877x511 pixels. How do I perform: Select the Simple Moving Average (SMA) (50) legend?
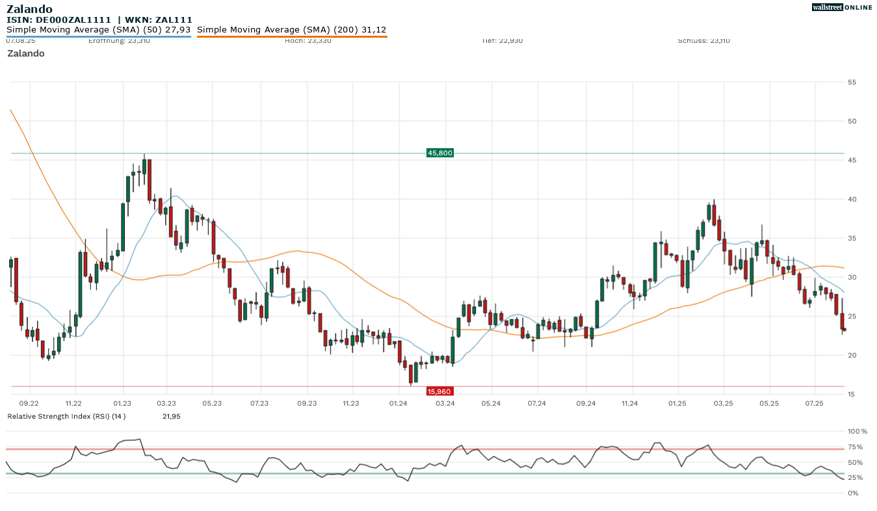99,30
